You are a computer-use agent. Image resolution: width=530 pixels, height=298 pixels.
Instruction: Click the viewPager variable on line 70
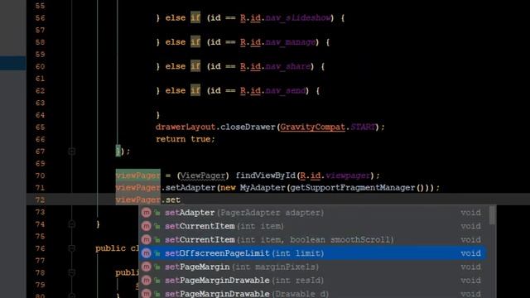click(x=138, y=175)
